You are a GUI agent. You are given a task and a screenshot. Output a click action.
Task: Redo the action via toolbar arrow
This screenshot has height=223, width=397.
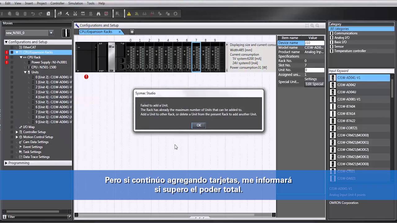point(41,14)
